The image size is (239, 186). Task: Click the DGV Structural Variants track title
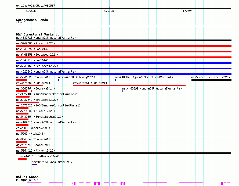click(x=38, y=34)
